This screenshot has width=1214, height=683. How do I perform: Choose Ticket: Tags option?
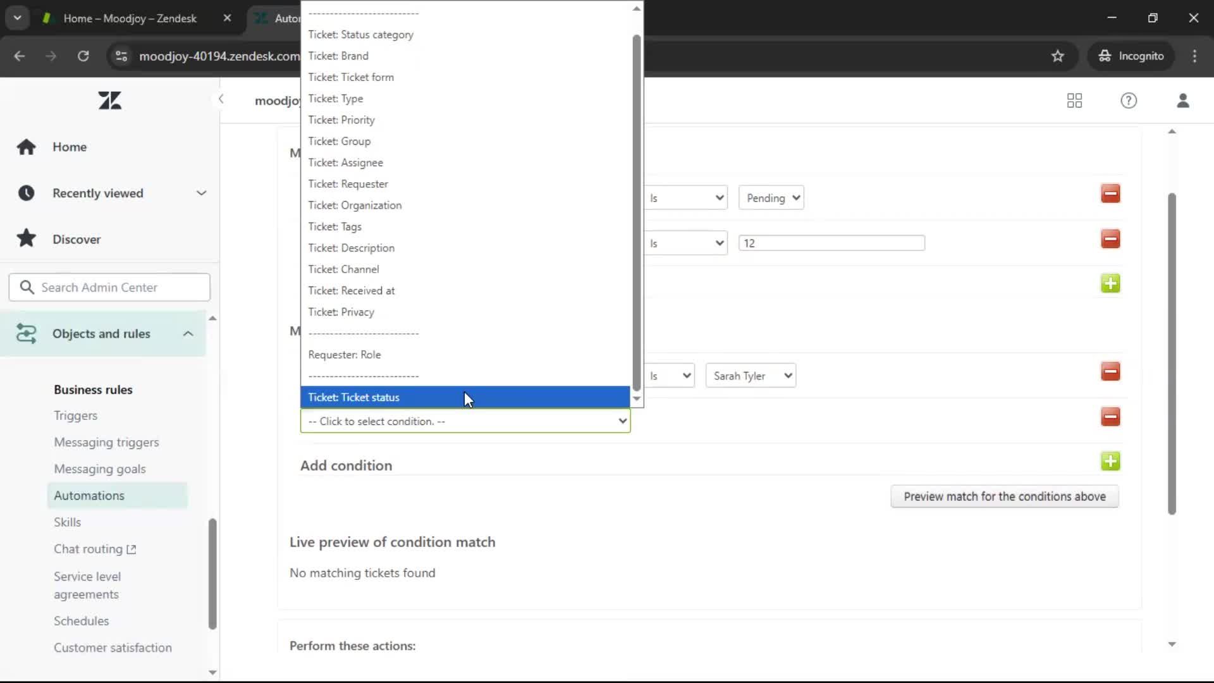465,226
